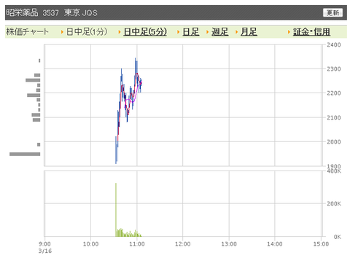This screenshot has width=350, height=266.
Task: Click the 12:00 time axis label
Action: coord(183,244)
